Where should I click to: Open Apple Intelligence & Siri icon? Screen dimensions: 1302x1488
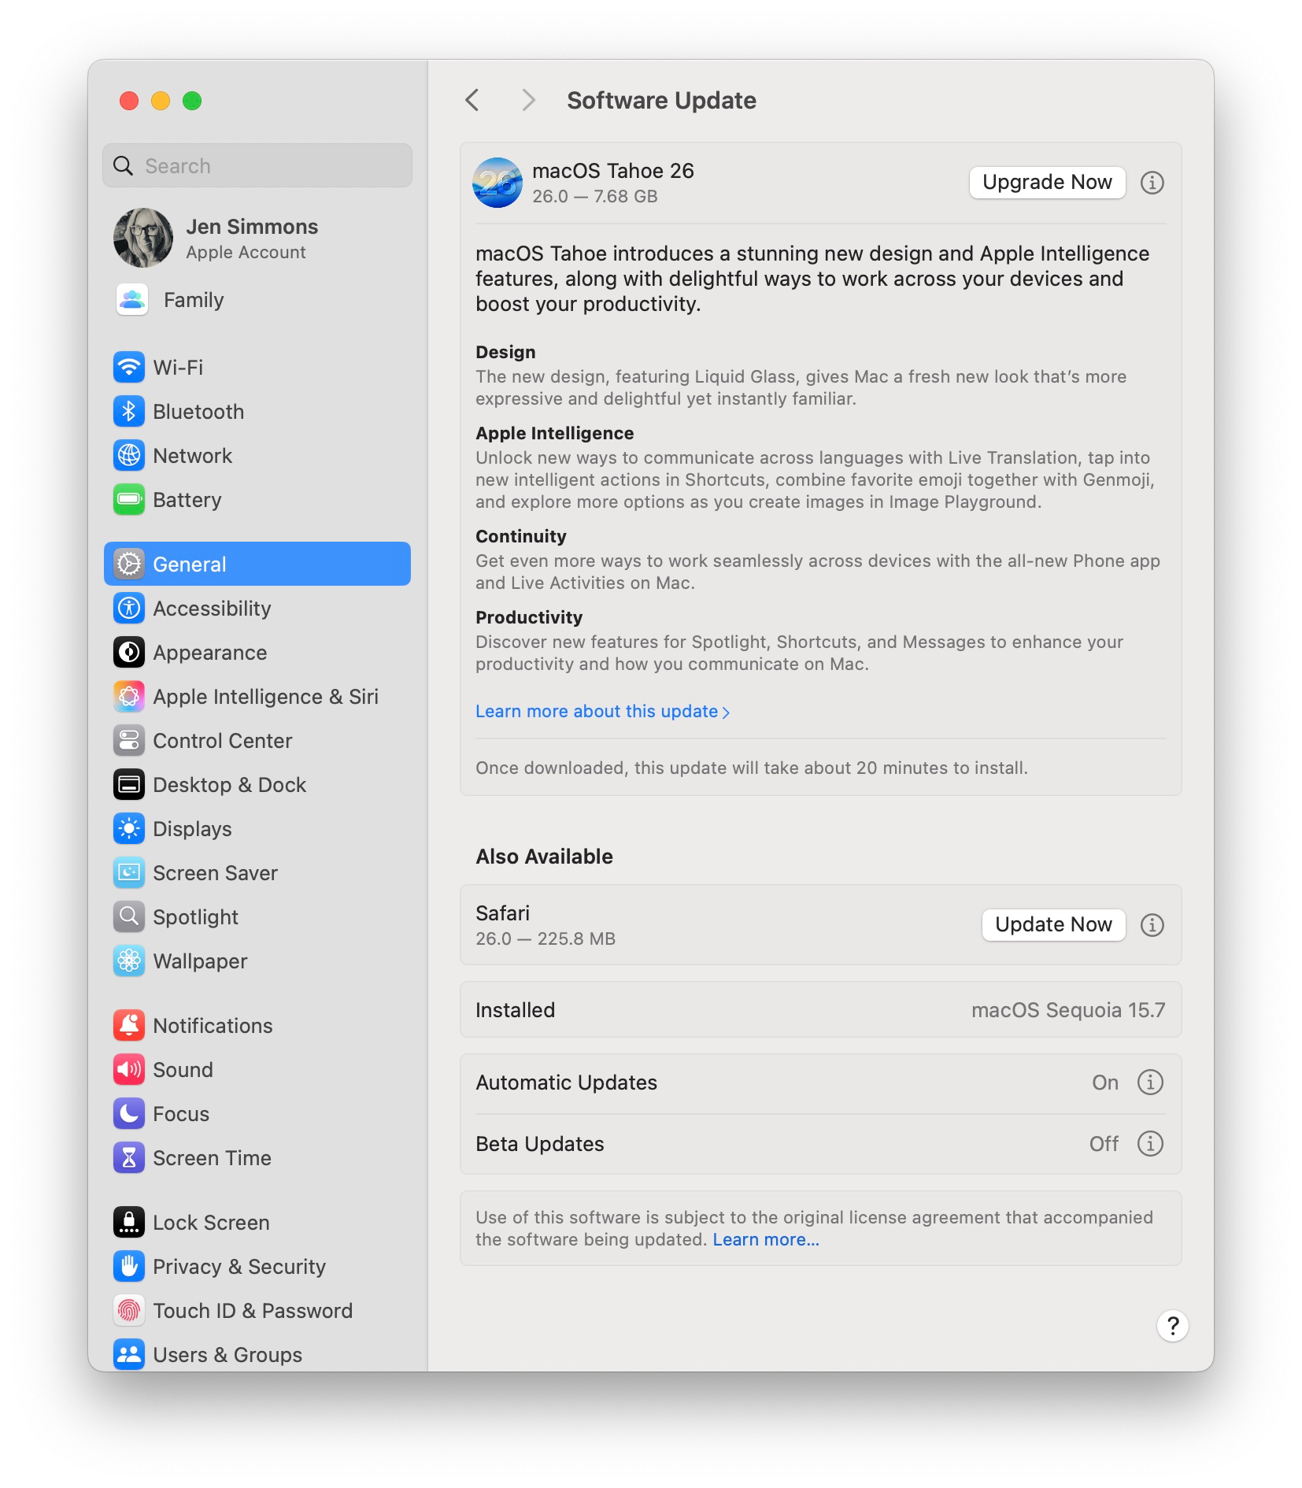pos(128,696)
